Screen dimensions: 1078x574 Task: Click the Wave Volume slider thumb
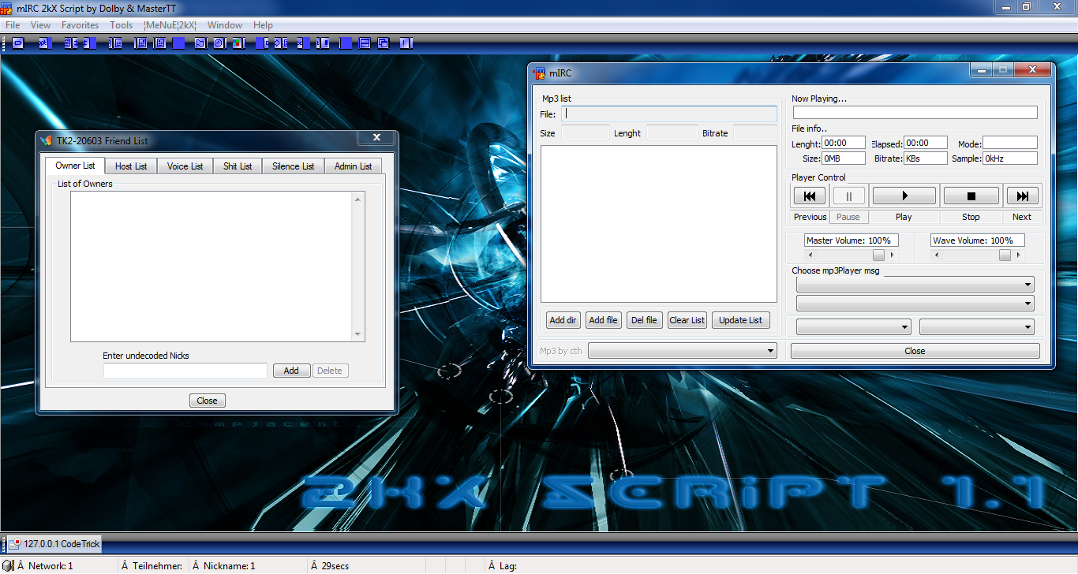1005,255
